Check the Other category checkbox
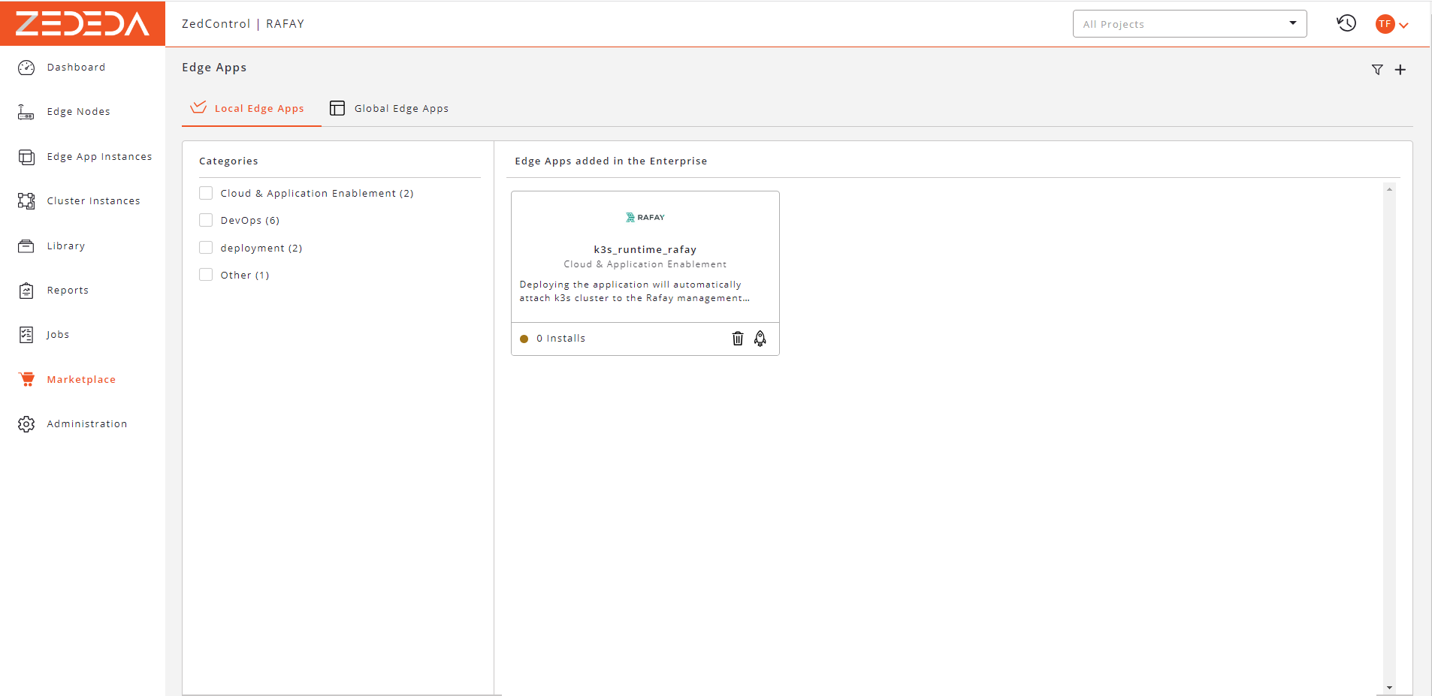This screenshot has width=1432, height=696. click(206, 275)
